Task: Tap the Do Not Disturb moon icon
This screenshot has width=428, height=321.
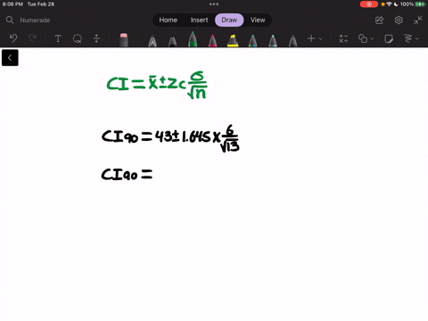Action: tap(396, 4)
